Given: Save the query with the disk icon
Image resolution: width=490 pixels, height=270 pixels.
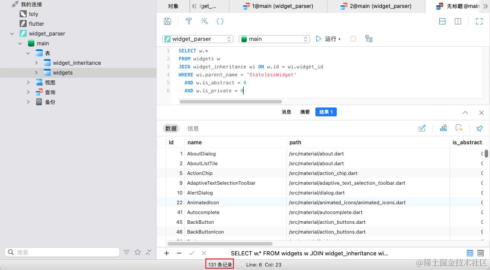Looking at the screenshot, I should [167, 21].
